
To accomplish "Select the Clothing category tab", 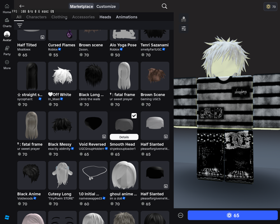I will [59, 17].
